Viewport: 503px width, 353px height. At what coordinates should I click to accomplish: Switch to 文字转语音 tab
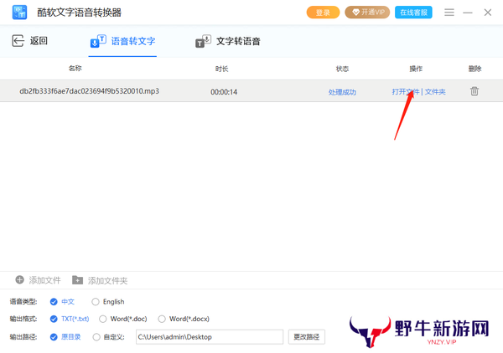pyautogui.click(x=228, y=41)
